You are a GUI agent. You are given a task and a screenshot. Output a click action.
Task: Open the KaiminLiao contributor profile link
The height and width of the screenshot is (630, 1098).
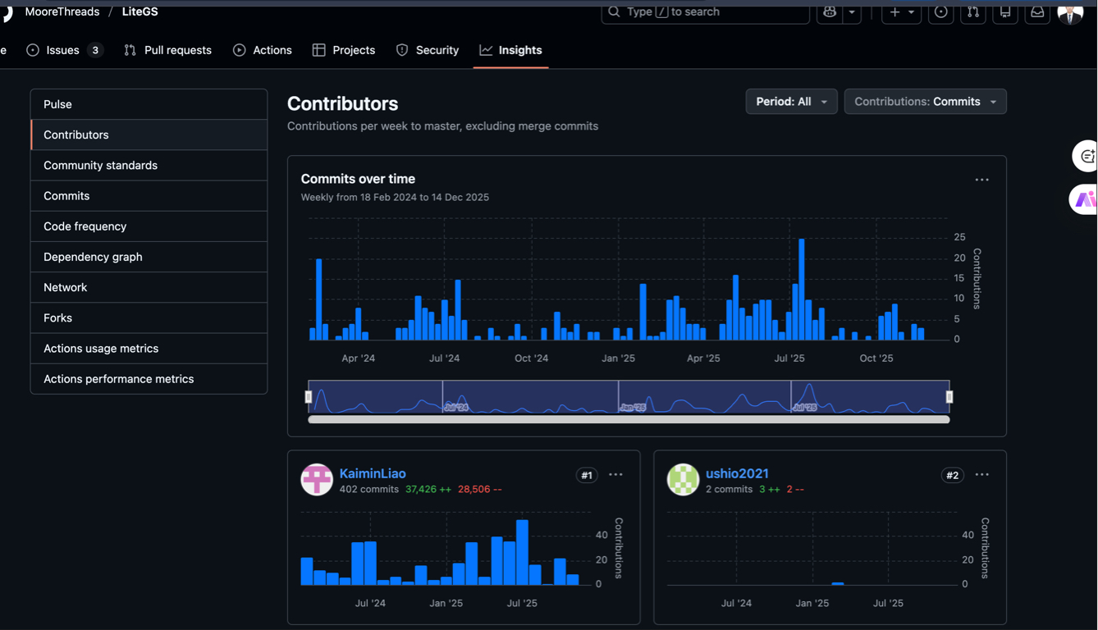click(x=373, y=473)
